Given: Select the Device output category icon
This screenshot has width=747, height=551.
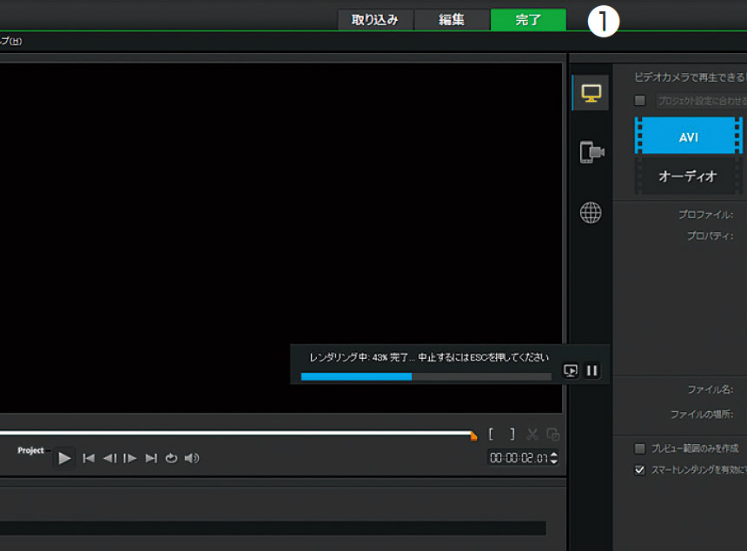Looking at the screenshot, I should click(592, 153).
